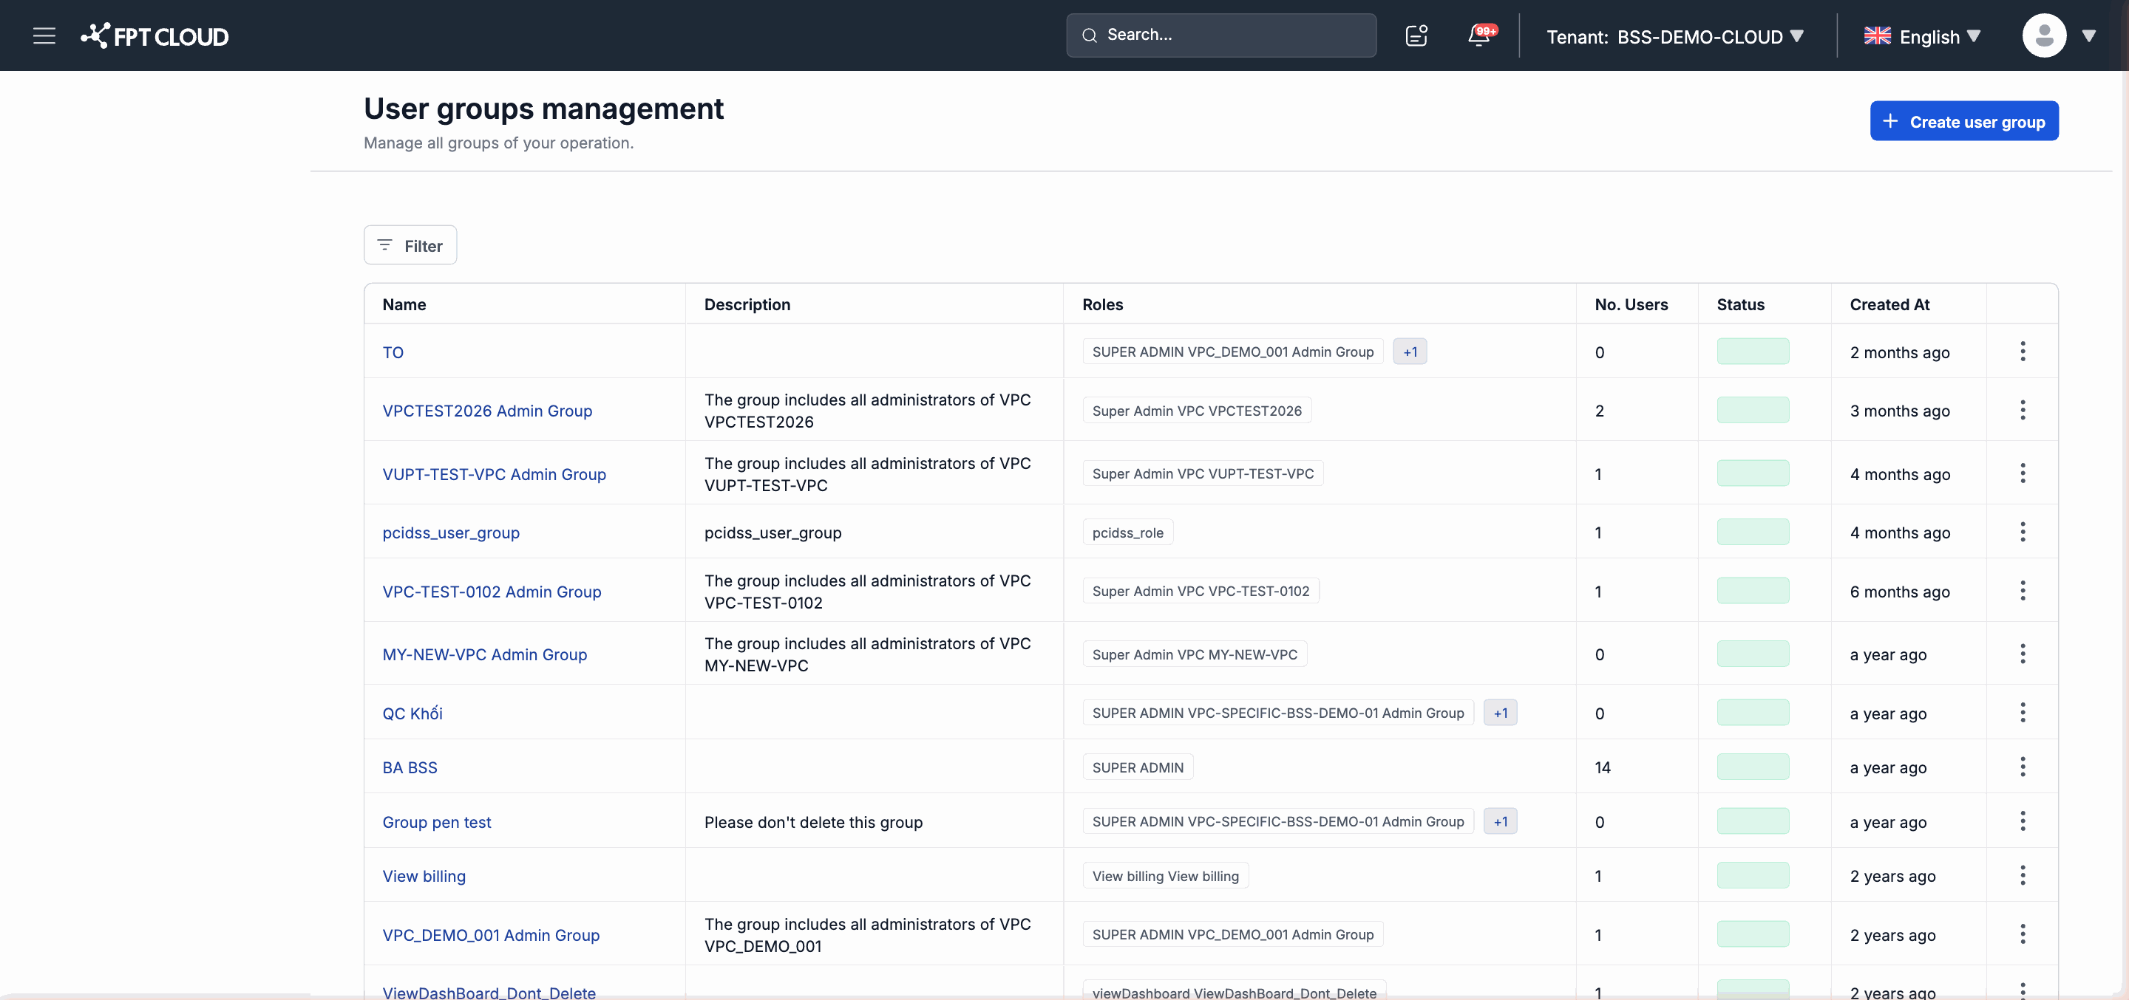Open the hamburger navigation menu
The height and width of the screenshot is (1000, 2129).
click(44, 35)
